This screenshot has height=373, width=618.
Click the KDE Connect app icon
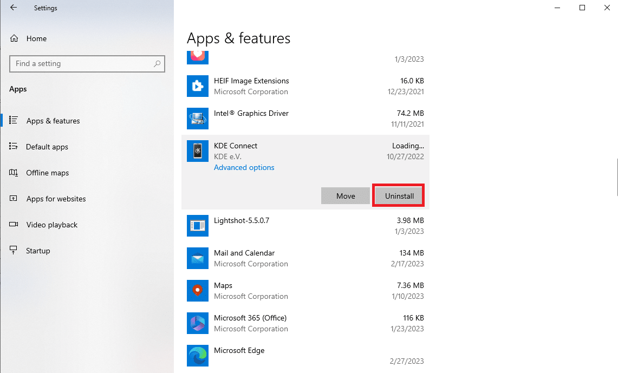click(198, 151)
